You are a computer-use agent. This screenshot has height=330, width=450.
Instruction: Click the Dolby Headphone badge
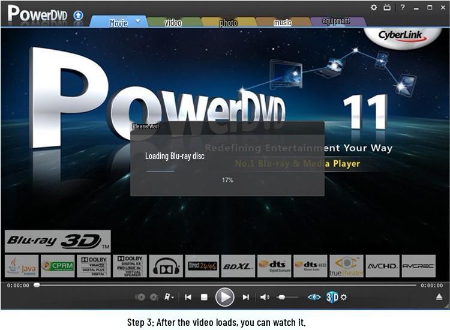point(166,266)
